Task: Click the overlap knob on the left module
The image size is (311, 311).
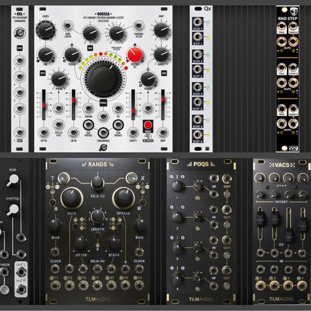Action: [x=13, y=210]
